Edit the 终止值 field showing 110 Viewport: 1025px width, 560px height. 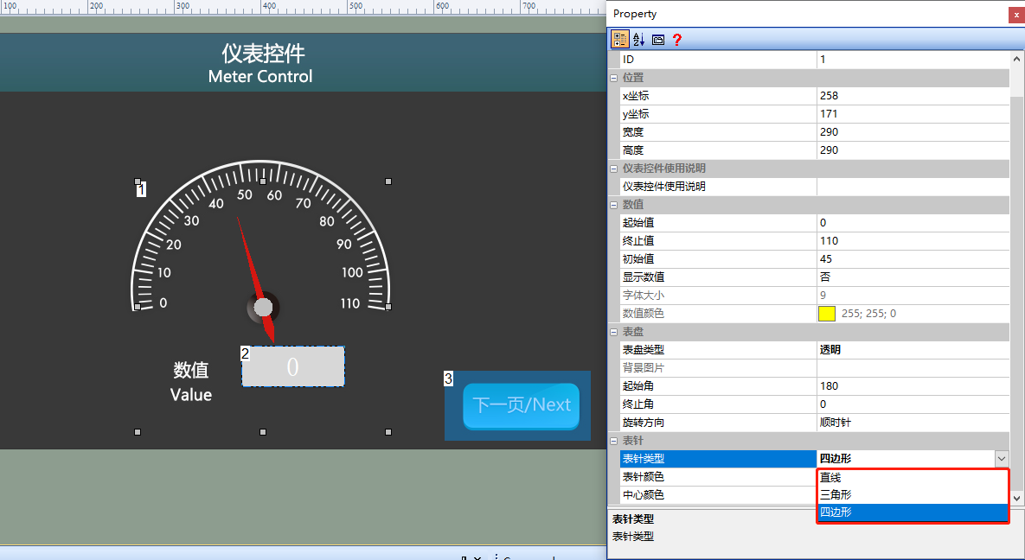(913, 241)
